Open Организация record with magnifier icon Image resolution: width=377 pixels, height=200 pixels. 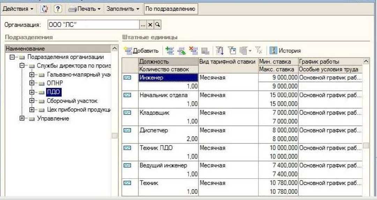click(x=157, y=25)
